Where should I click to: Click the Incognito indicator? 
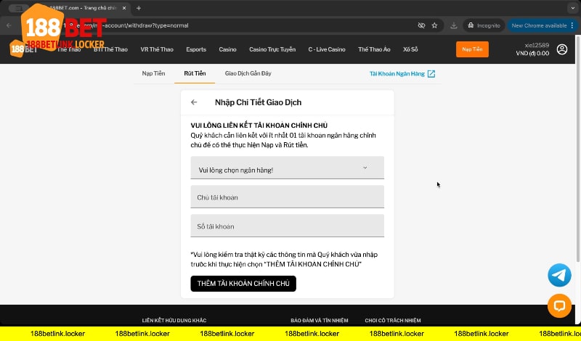[x=484, y=25]
